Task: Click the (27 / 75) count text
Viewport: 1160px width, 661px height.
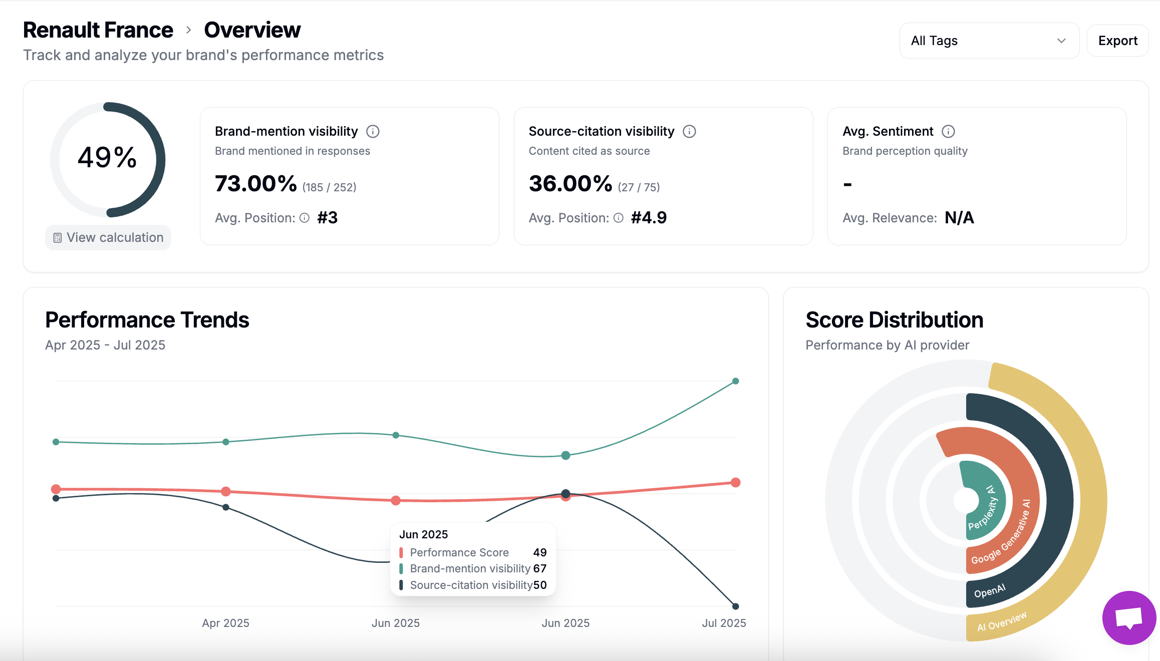Action: 639,187
